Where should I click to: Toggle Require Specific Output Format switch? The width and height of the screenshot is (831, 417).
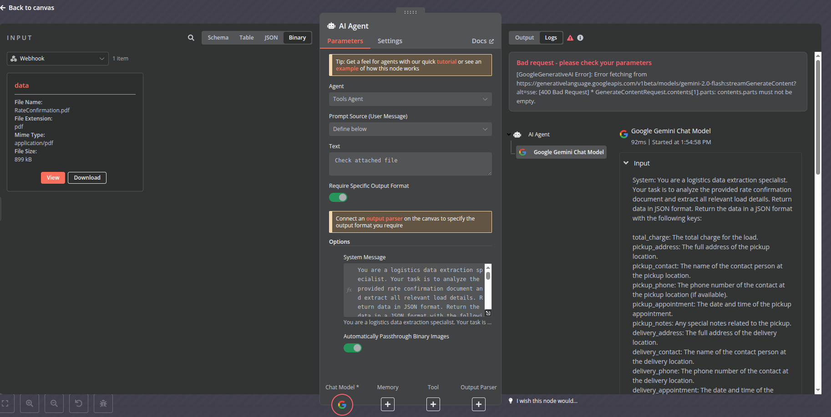(x=338, y=197)
